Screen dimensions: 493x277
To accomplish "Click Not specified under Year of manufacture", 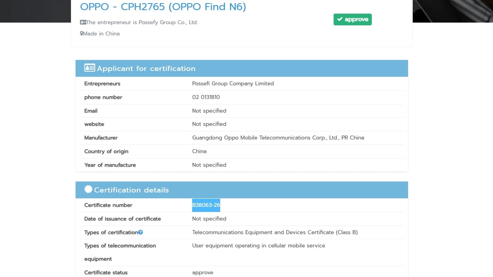I will (x=209, y=165).
